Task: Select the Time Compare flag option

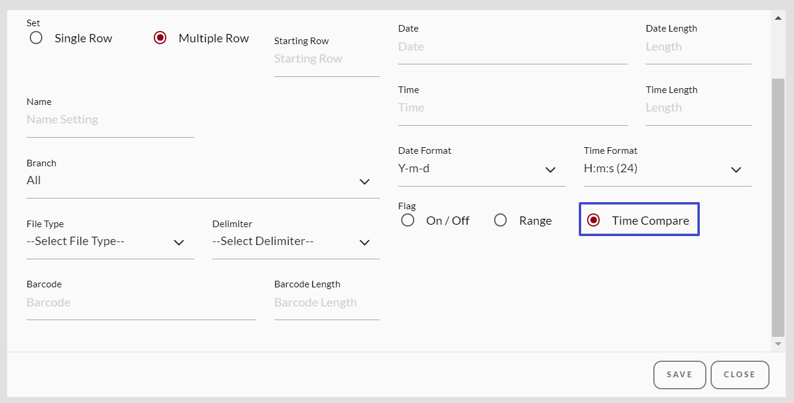Action: pyautogui.click(x=593, y=221)
